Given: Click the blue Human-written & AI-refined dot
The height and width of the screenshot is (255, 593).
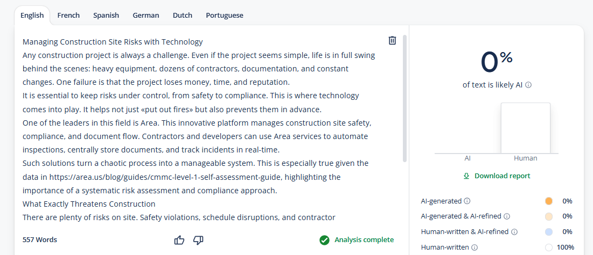Looking at the screenshot, I should point(549,231).
